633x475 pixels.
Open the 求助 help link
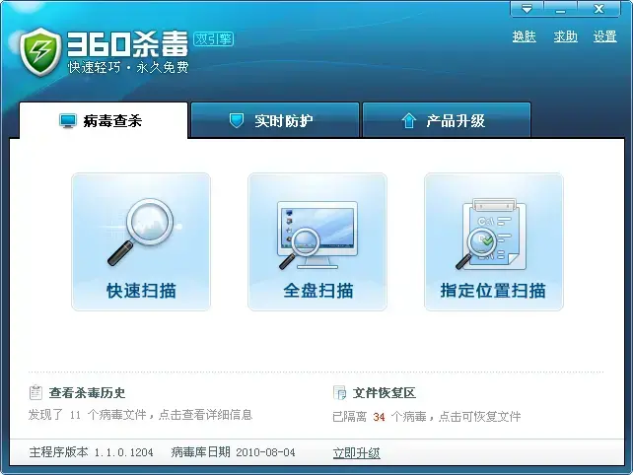pyautogui.click(x=565, y=36)
